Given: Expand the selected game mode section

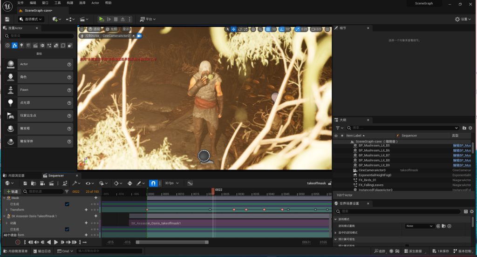Looking at the screenshot, I should pos(335,233).
